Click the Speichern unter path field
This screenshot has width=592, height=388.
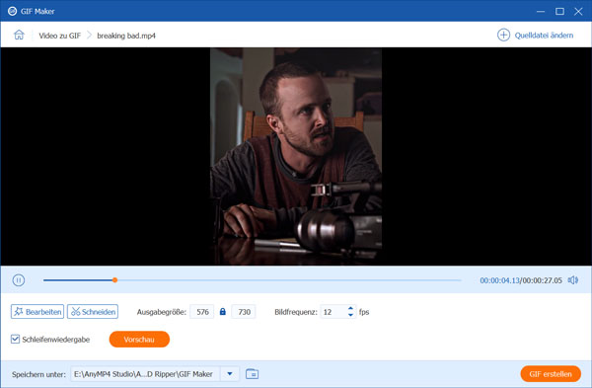coord(145,374)
